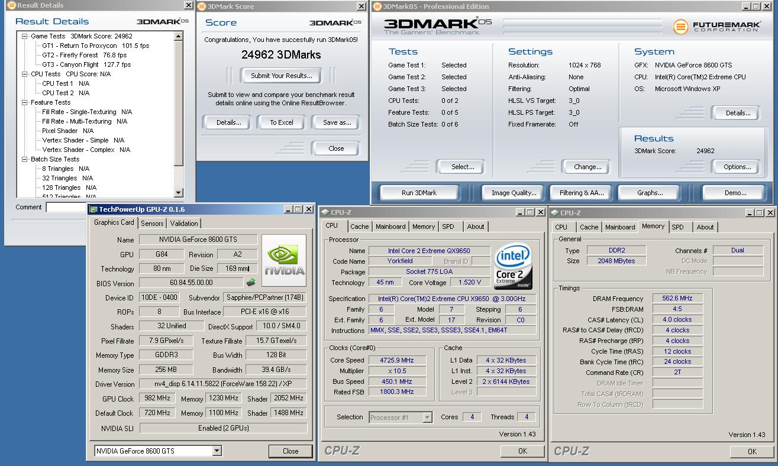Open the GPU selection dropdown in GPU-Z
Screen dimensions: 778x466
(x=217, y=451)
